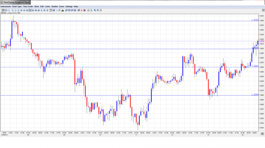The height and width of the screenshot is (148, 265).
Task: Open the Help menu
Action: click(x=76, y=6)
